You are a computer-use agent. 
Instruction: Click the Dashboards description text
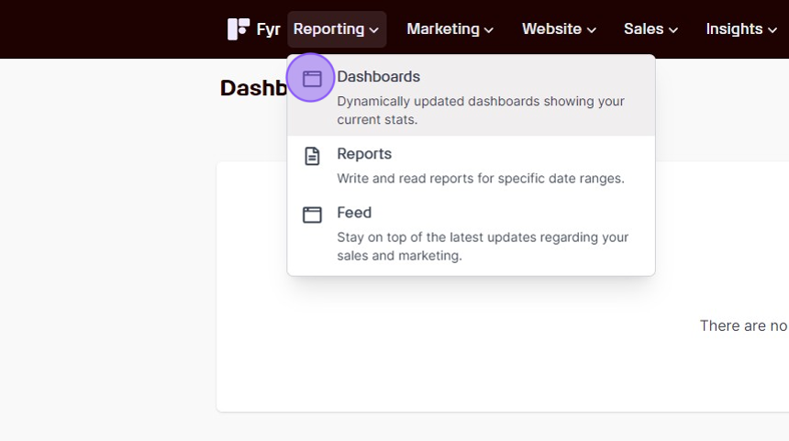481,110
